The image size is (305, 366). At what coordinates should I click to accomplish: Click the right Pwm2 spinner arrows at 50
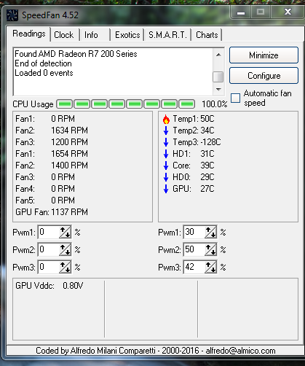point(210,250)
